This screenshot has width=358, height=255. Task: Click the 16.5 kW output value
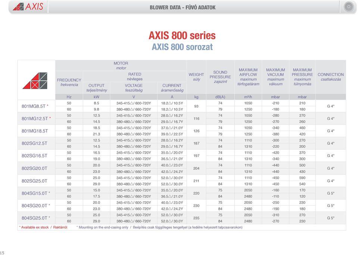(96, 153)
